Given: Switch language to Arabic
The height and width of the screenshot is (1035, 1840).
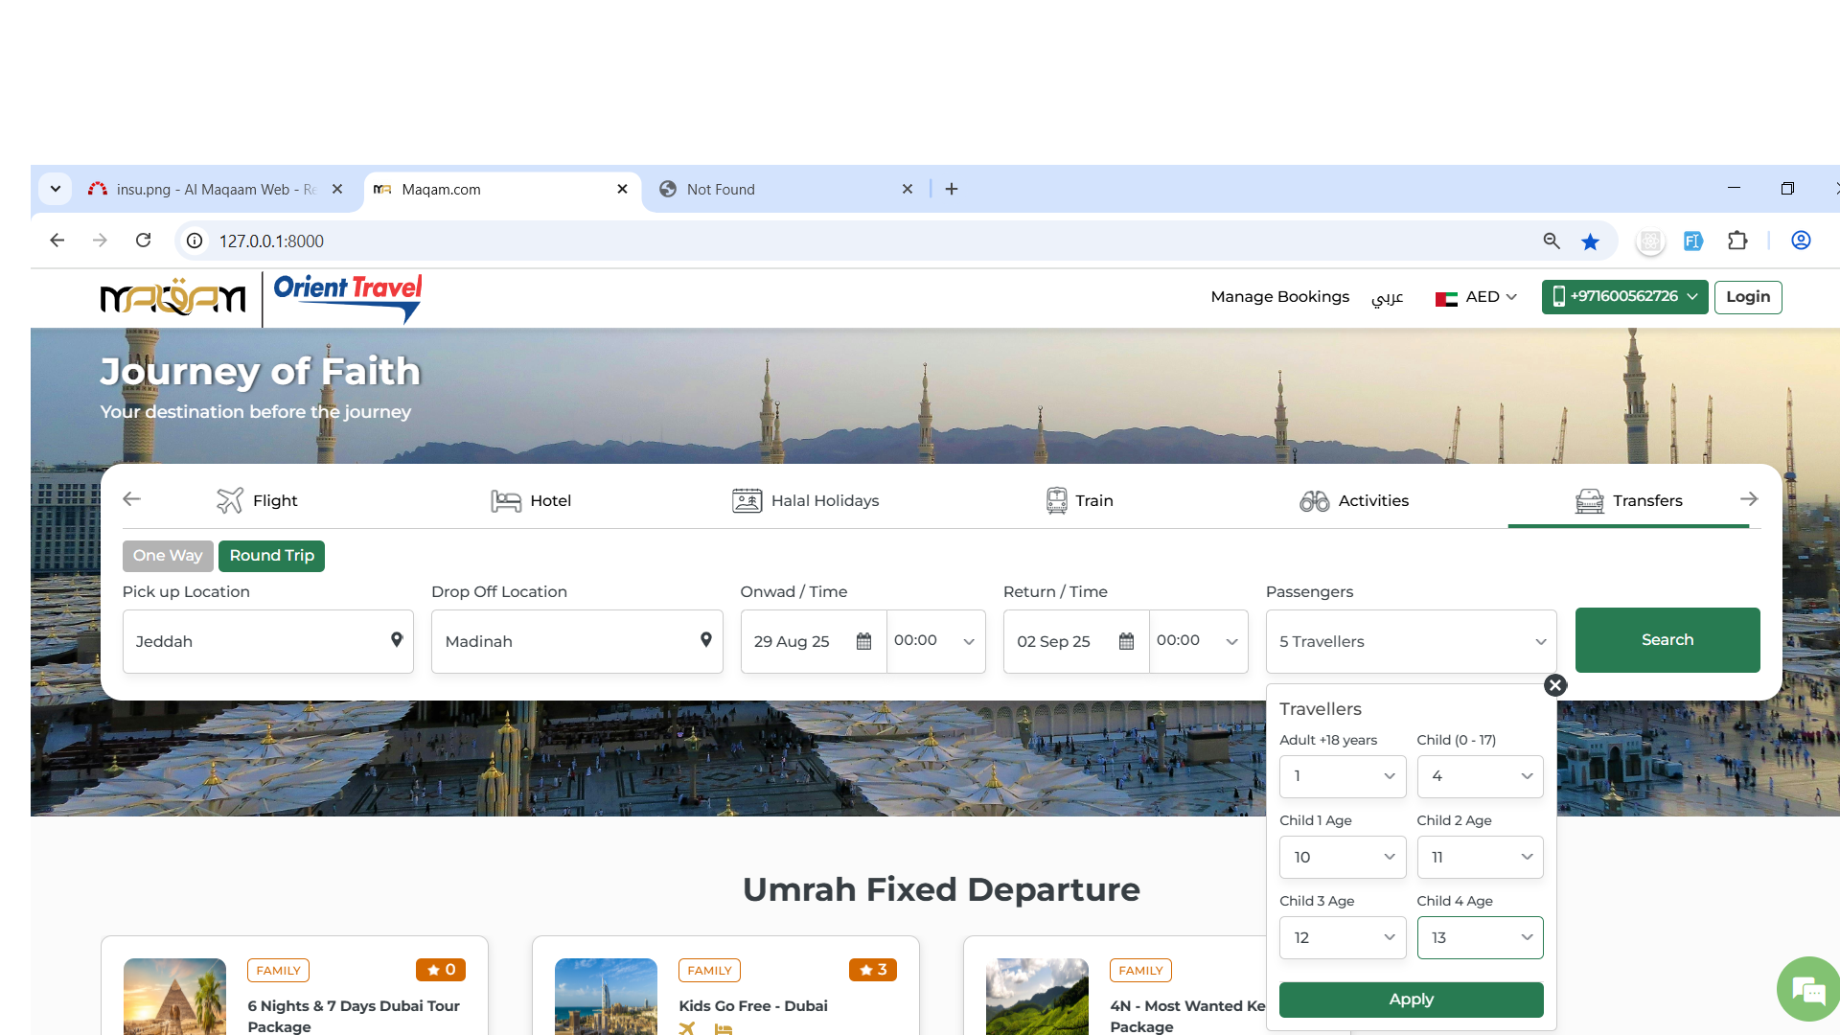Looking at the screenshot, I should (1387, 297).
